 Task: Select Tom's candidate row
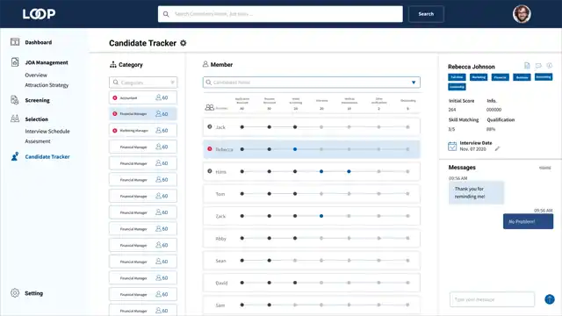tap(311, 194)
